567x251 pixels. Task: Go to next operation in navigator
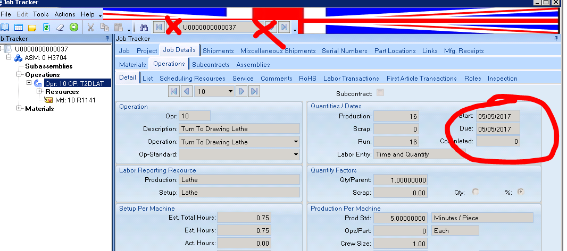[241, 92]
